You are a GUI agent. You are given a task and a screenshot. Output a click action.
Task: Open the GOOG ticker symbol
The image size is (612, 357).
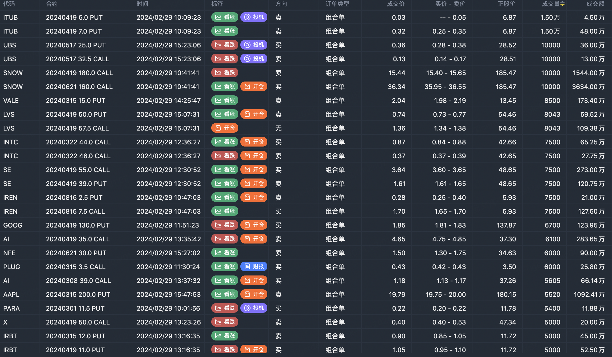point(13,225)
